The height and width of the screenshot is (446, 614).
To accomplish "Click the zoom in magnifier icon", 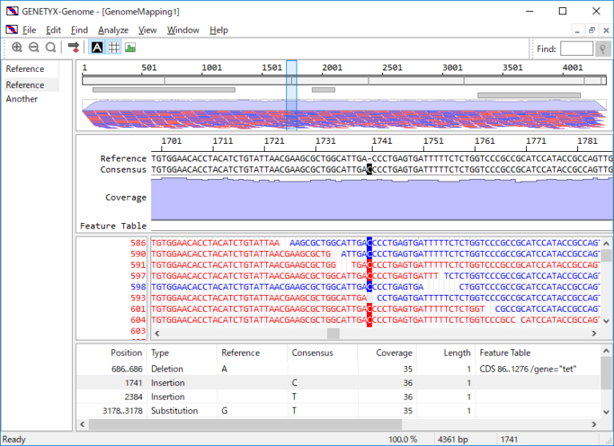I will (17, 47).
